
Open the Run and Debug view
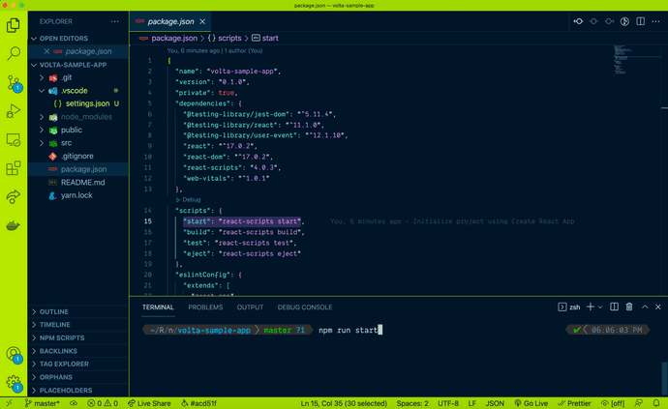click(14, 111)
